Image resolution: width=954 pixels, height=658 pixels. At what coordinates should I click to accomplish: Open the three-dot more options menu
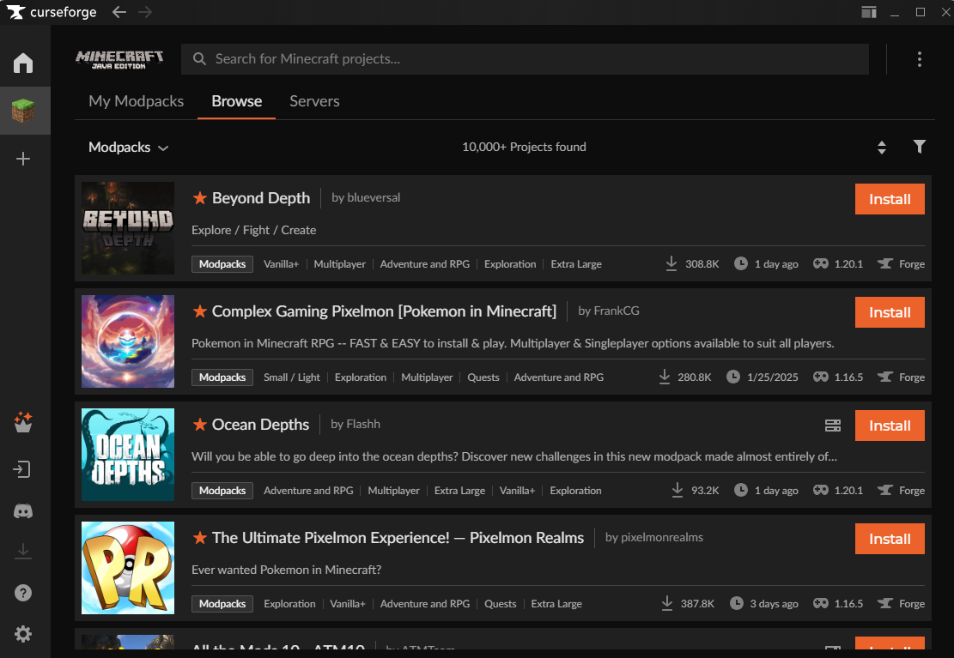click(920, 59)
